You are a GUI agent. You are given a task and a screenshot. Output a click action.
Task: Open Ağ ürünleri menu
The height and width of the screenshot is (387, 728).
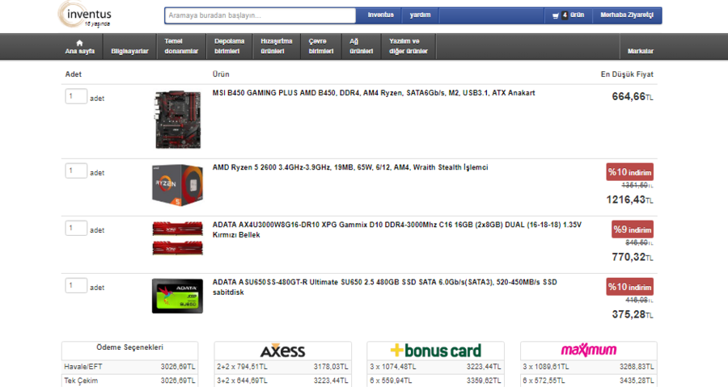point(362,47)
